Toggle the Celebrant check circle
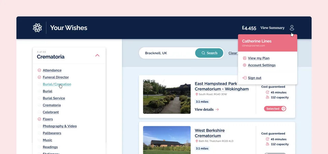 coord(39,112)
